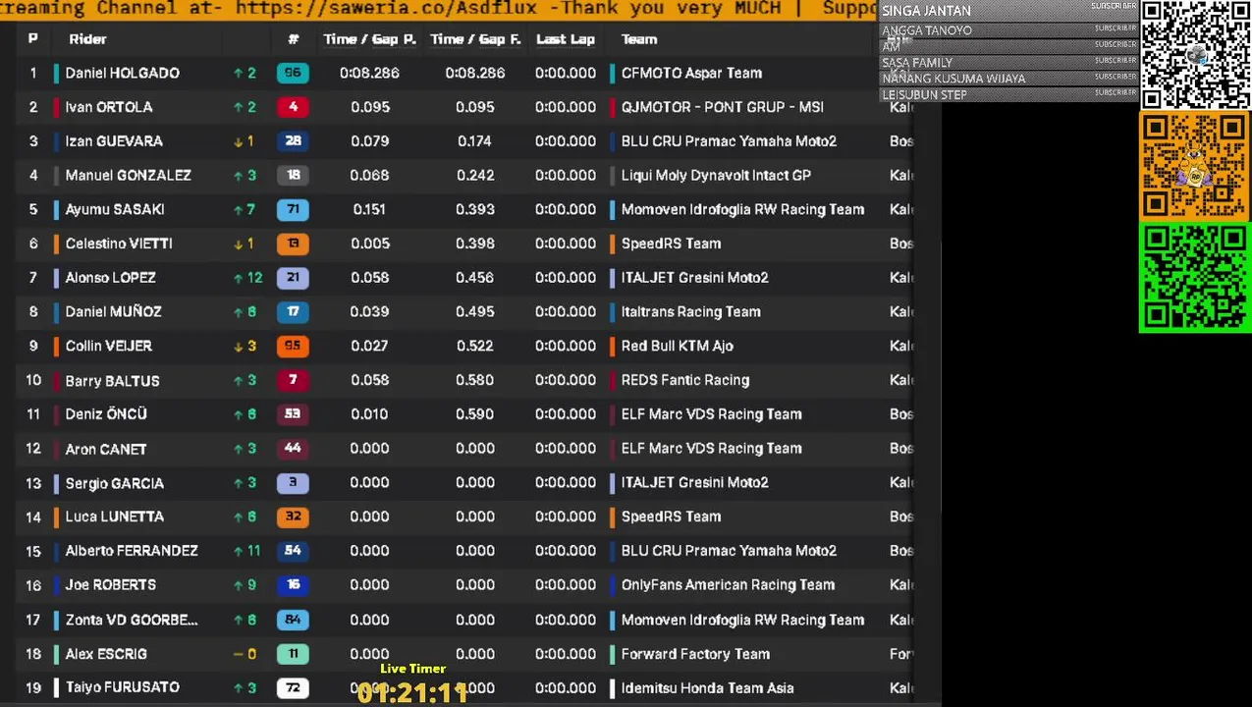Click the number 7 badge for Barry Baltus
The image size is (1252, 707).
click(x=293, y=380)
